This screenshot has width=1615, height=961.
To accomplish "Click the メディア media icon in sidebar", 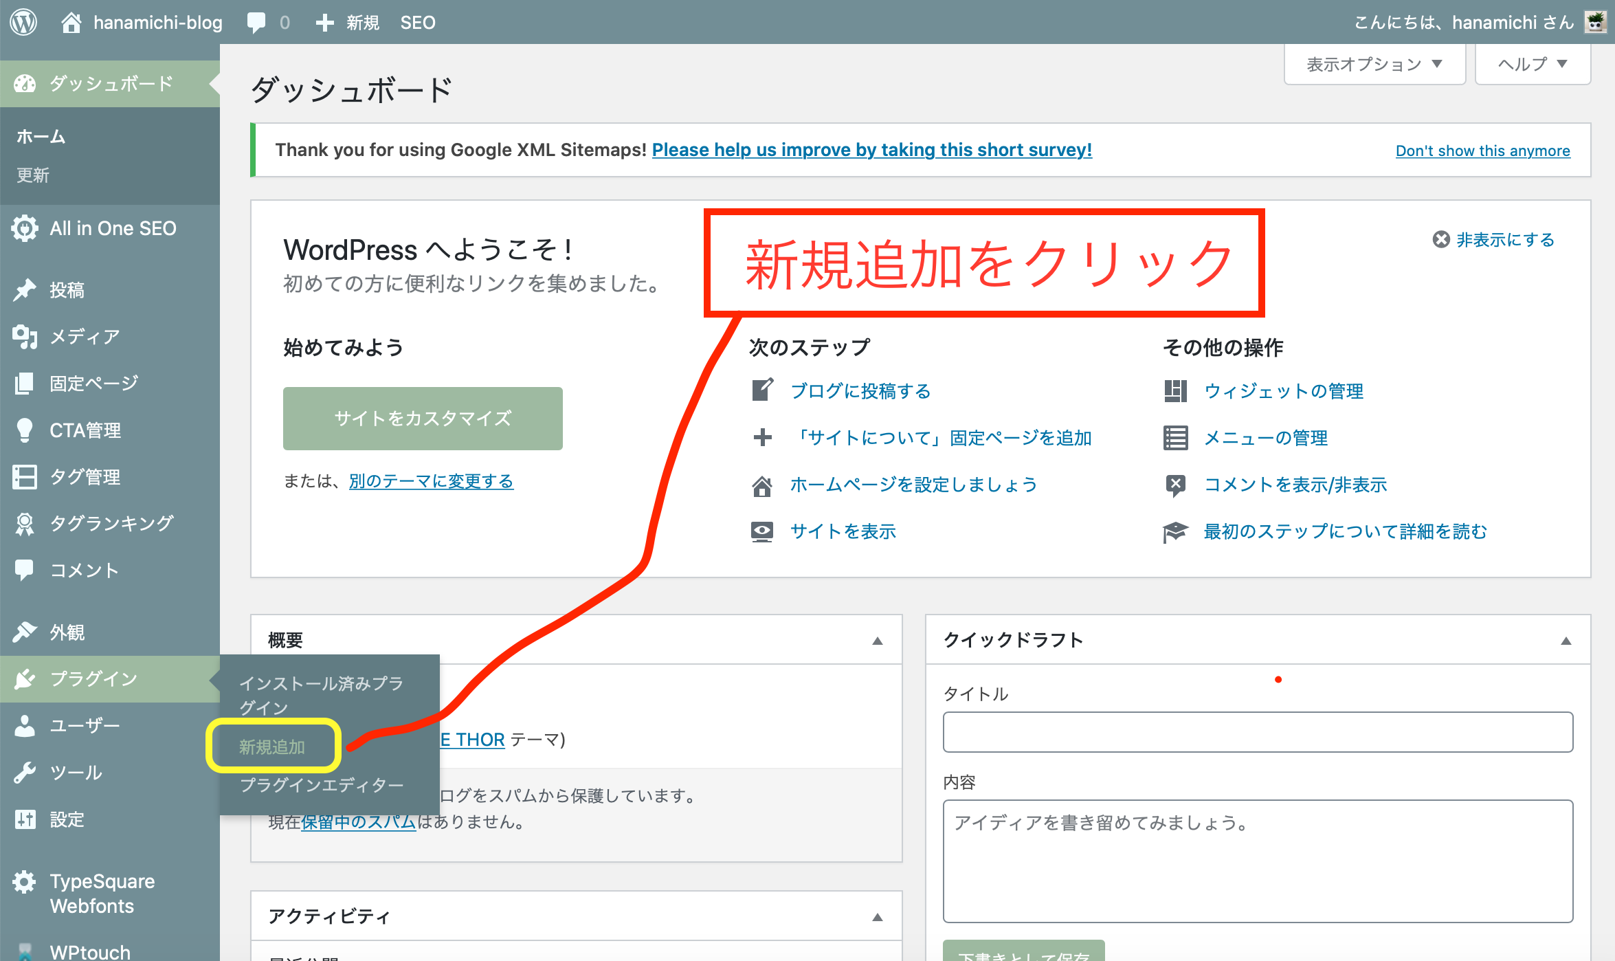I will [25, 337].
